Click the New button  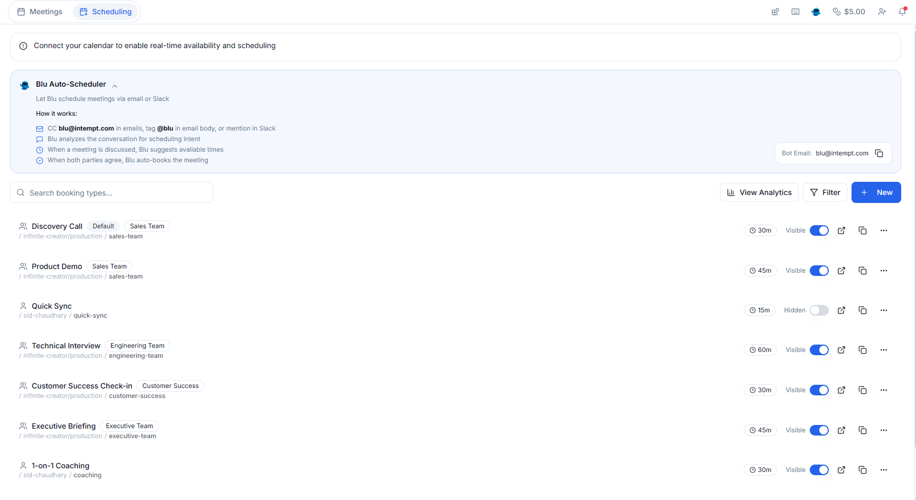(x=876, y=192)
